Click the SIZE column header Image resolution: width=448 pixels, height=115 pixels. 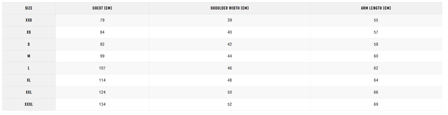tap(29, 8)
